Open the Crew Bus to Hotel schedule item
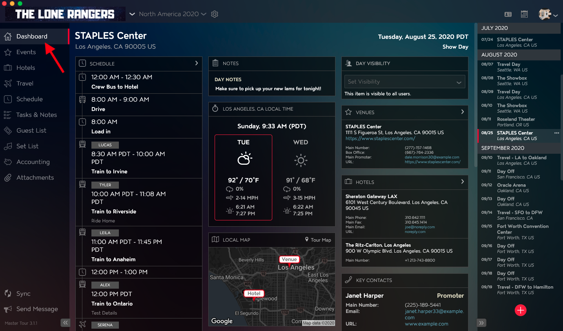This screenshot has width=563, height=331. click(x=139, y=82)
